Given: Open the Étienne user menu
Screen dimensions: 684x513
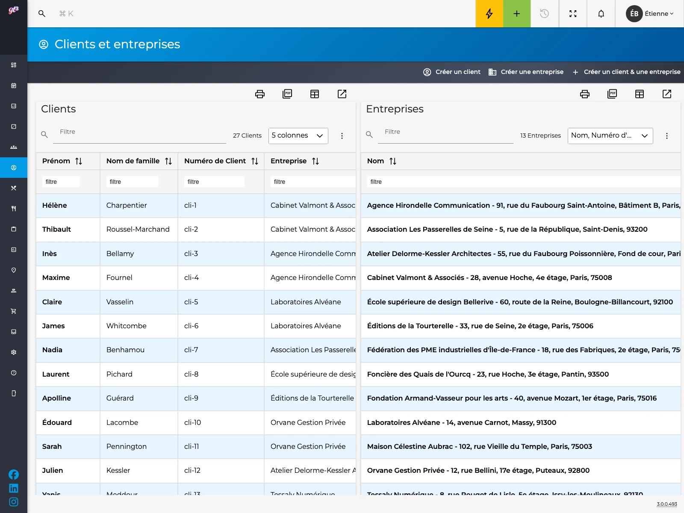Looking at the screenshot, I should coord(650,14).
